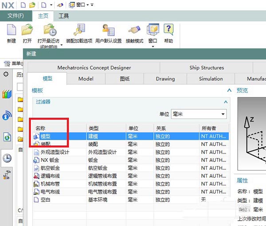Open the 文件(F) menu
This screenshot has height=226, width=266.
(16, 16)
